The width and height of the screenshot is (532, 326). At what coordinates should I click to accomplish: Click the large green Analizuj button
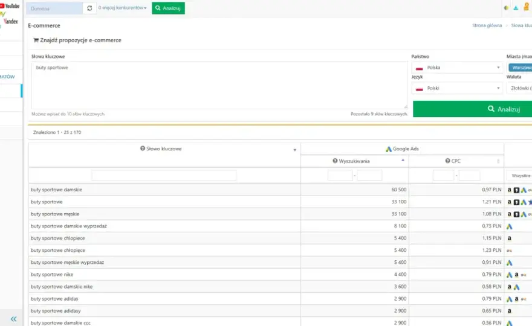tap(472, 109)
